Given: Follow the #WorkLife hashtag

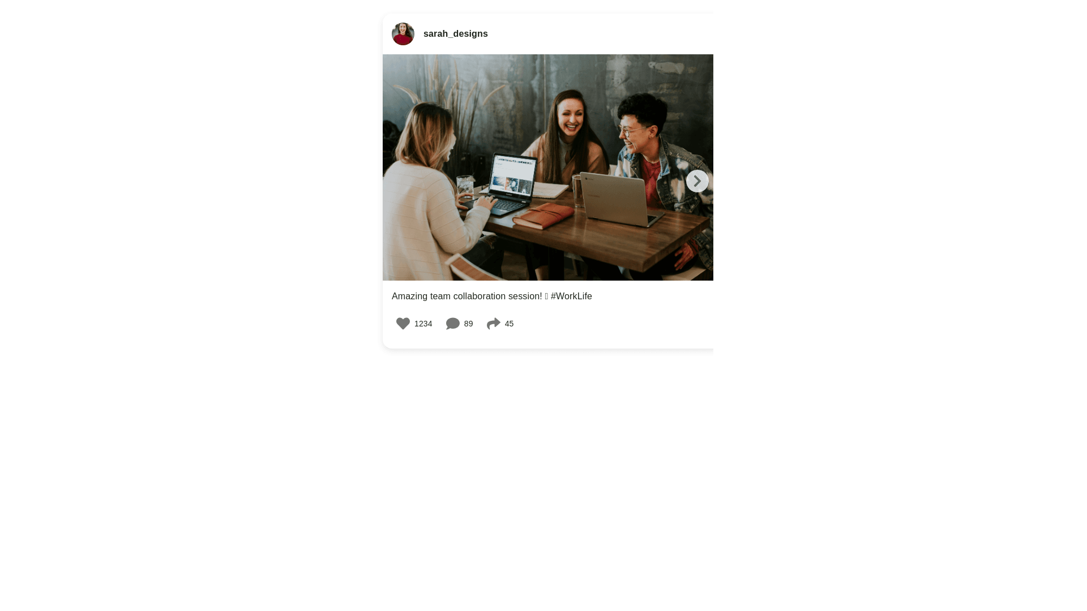Looking at the screenshot, I should (x=571, y=296).
